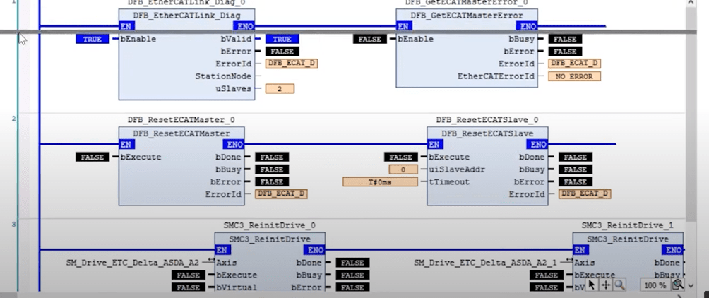Viewport: 709px width, 298px height.
Task: Toggle bExecute FALSE value on DFB_ResetECATMaster
Action: click(x=93, y=157)
